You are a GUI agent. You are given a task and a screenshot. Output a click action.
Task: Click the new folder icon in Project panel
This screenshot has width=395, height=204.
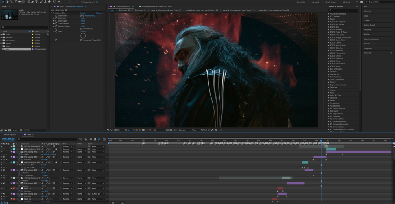click(6, 130)
